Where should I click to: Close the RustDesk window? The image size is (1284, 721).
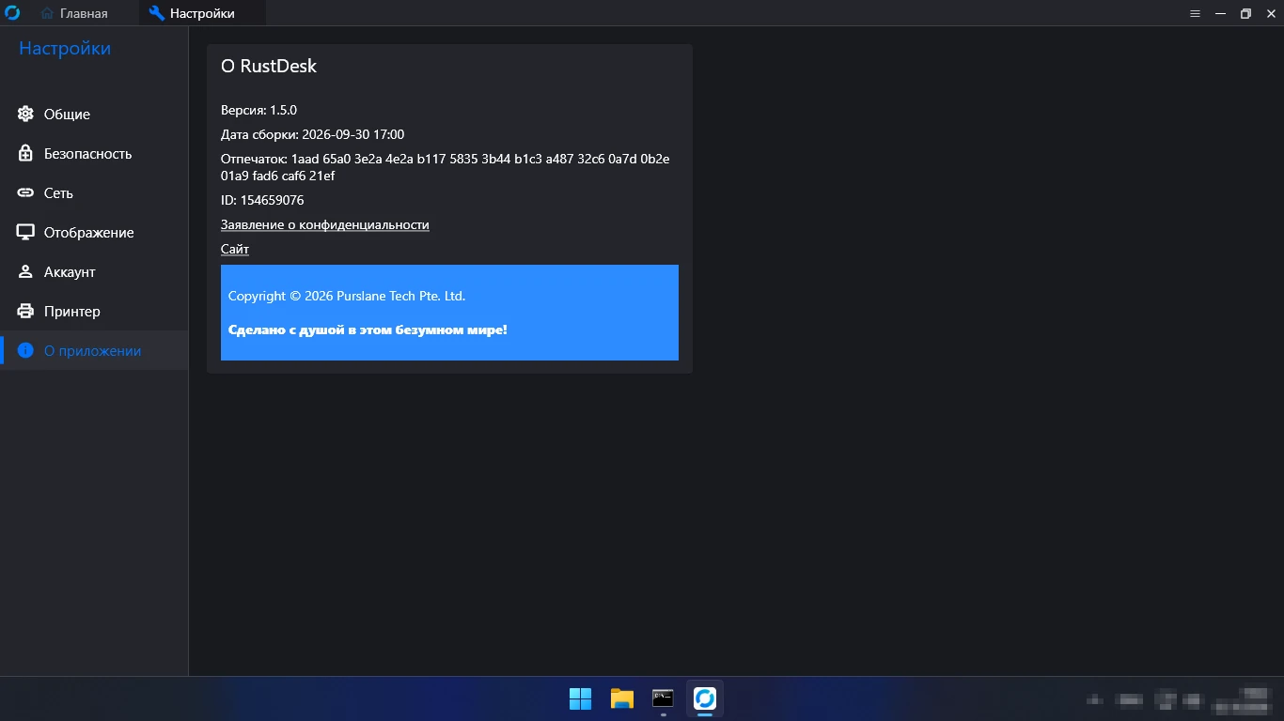(1271, 13)
